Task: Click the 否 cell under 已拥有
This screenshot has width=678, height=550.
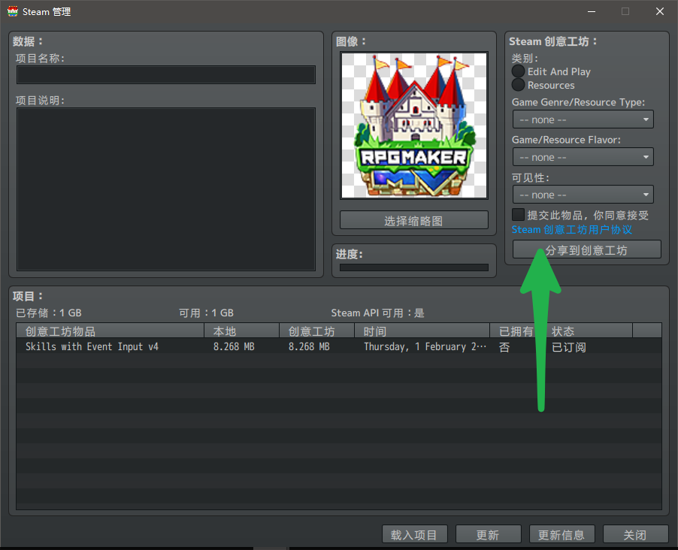Action: (x=504, y=347)
